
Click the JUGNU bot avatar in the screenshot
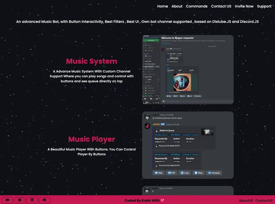[147, 126]
